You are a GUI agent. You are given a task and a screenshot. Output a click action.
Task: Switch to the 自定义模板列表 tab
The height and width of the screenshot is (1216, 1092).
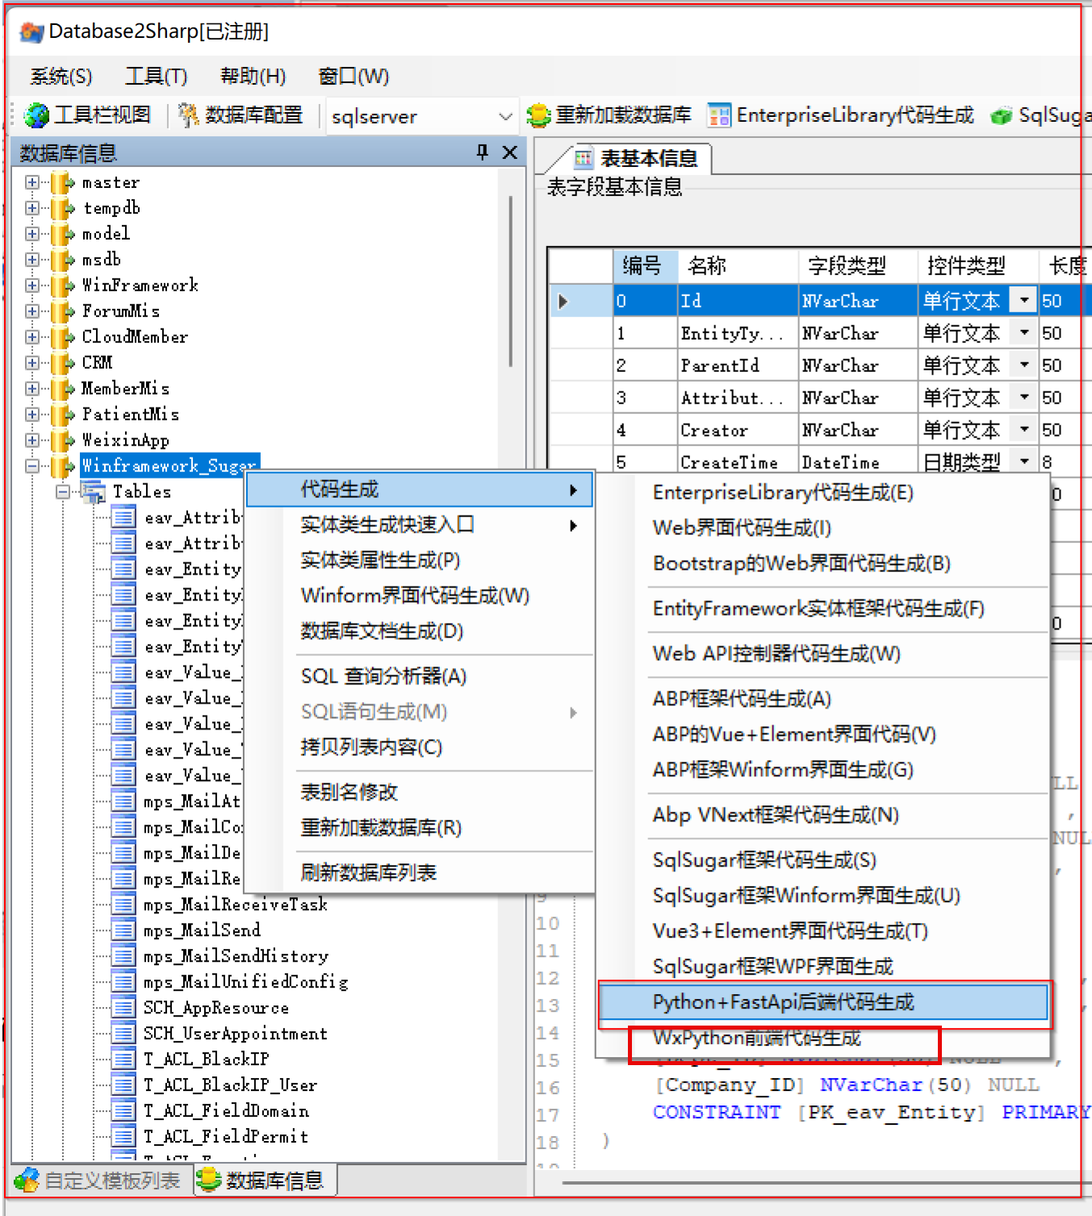(98, 1180)
